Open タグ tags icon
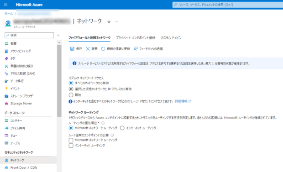The width and height of the screenshot is (283, 172). pyautogui.click(x=6, y=58)
